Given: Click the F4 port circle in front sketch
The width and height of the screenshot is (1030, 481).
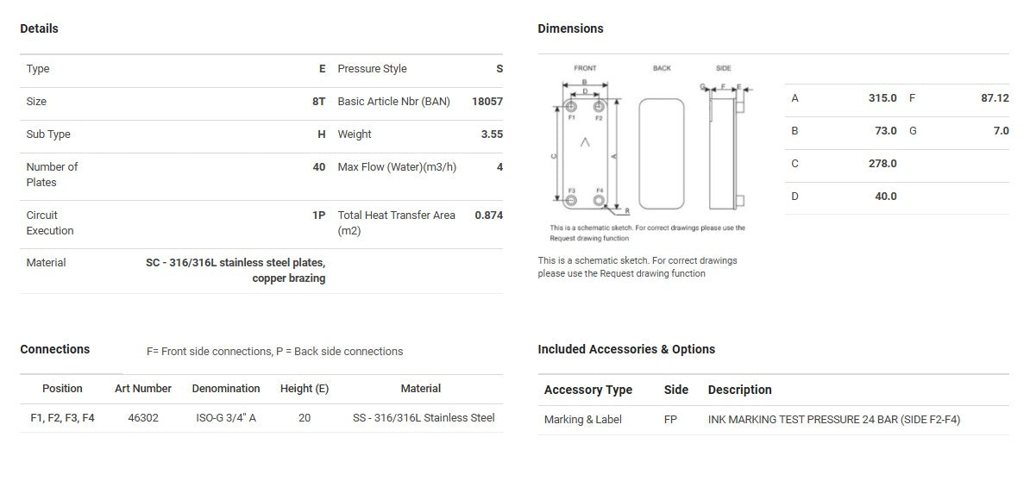Looking at the screenshot, I should (x=599, y=200).
